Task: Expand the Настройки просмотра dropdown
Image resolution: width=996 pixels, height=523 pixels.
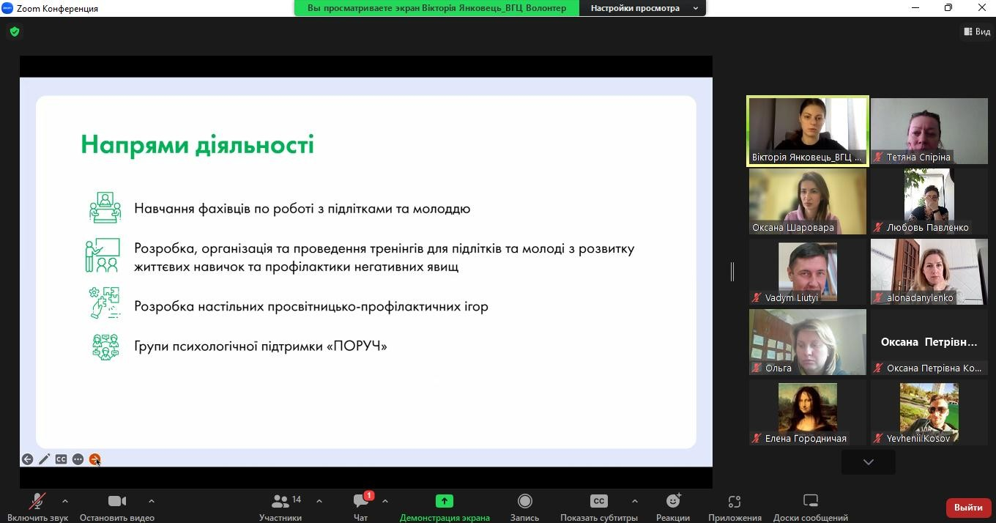Action: (x=642, y=8)
